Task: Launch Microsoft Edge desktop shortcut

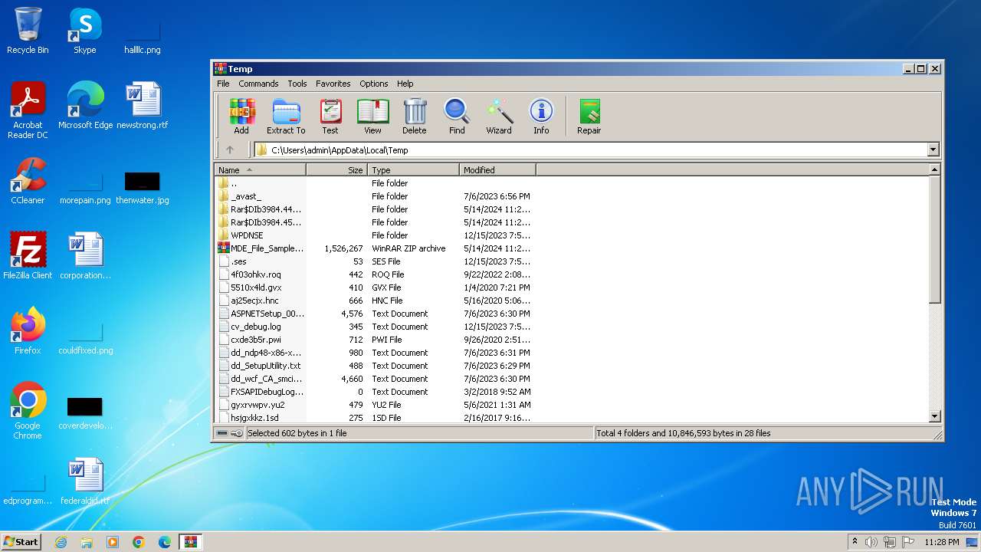Action: point(85,106)
